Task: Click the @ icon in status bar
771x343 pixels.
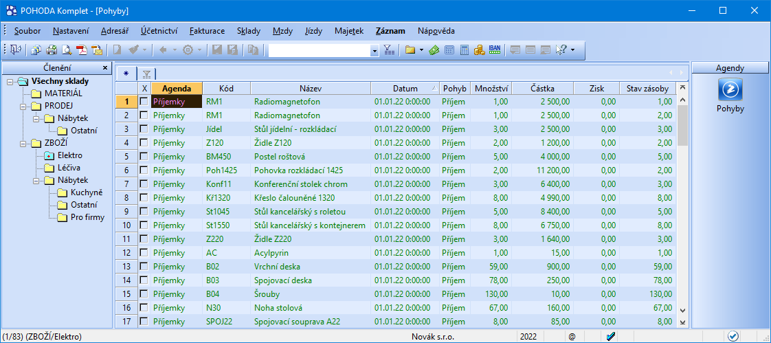Action: coord(572,337)
